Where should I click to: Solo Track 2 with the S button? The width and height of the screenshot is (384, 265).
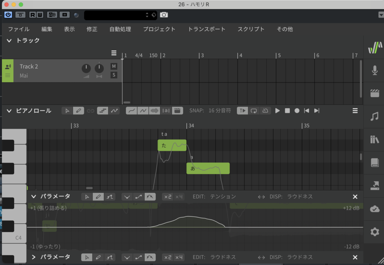(x=114, y=75)
